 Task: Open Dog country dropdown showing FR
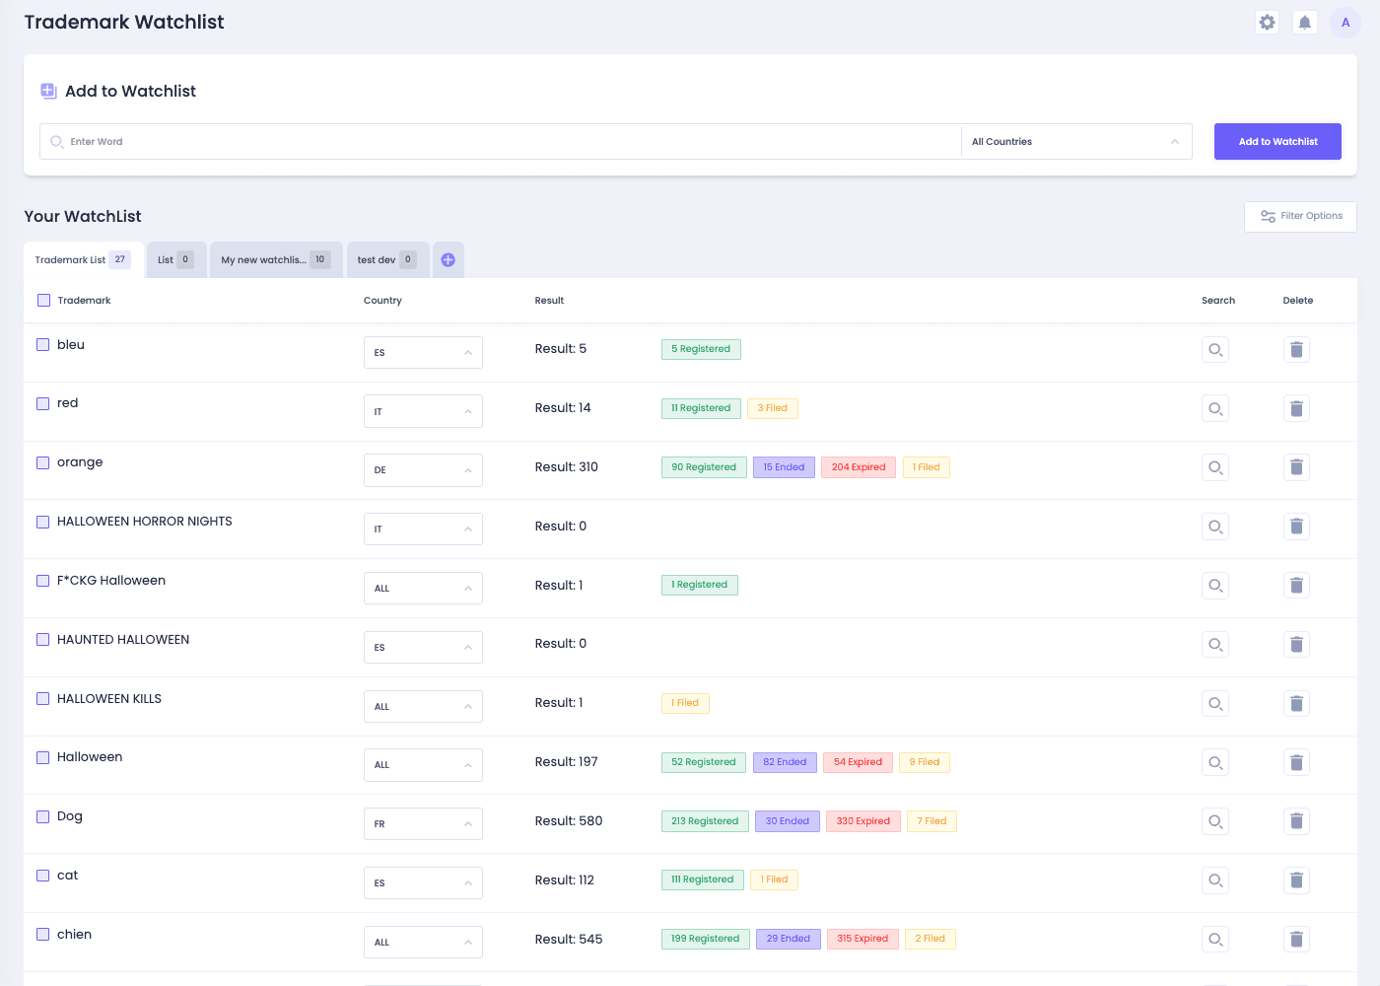pyautogui.click(x=423, y=824)
